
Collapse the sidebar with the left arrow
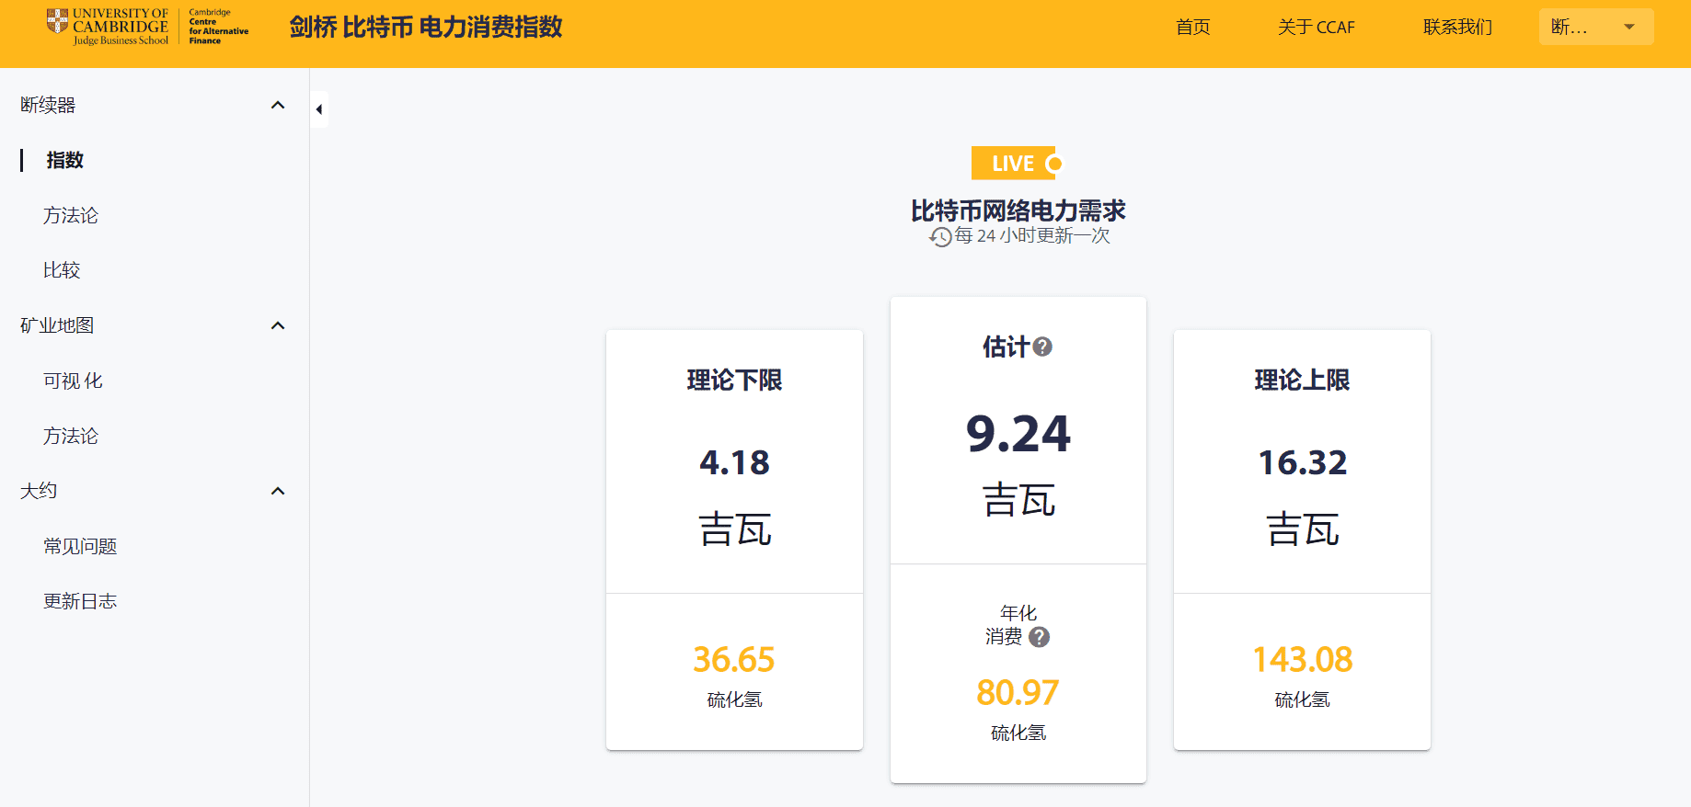pos(319,109)
